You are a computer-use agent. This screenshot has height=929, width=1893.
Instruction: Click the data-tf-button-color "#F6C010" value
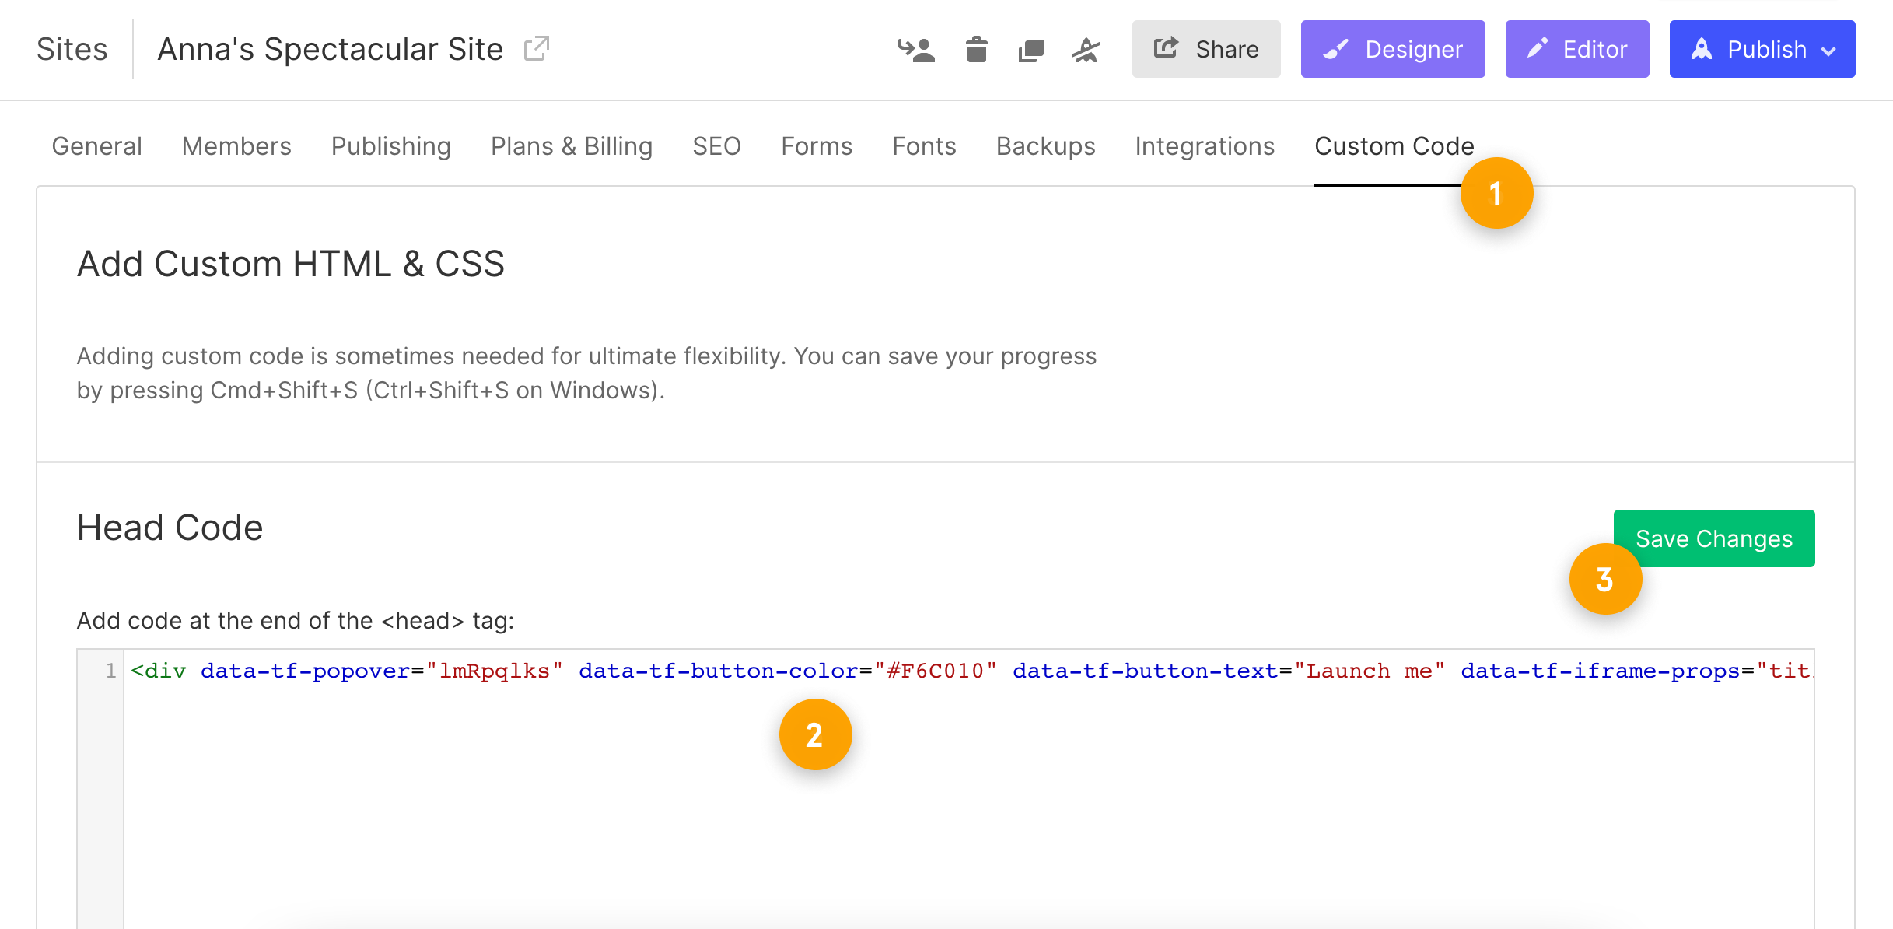tap(936, 671)
